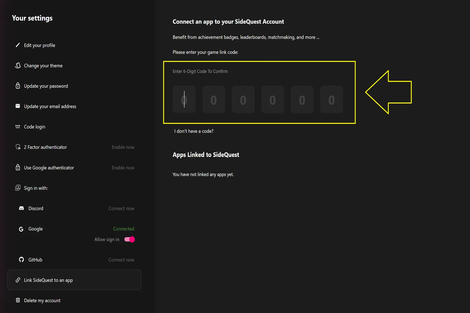The height and width of the screenshot is (313, 470).
Task: Click the Please enter your game link code text
Action: coord(205,52)
